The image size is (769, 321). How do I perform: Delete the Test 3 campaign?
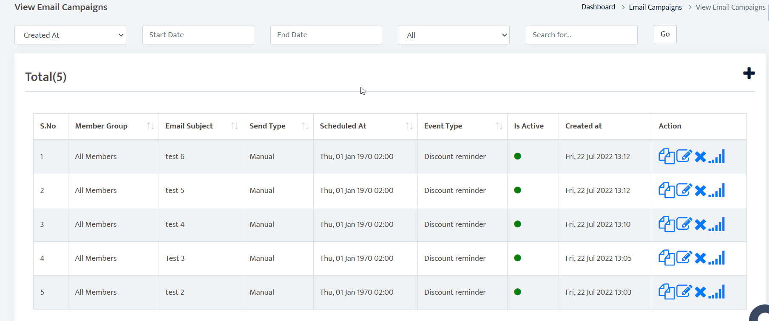click(700, 258)
